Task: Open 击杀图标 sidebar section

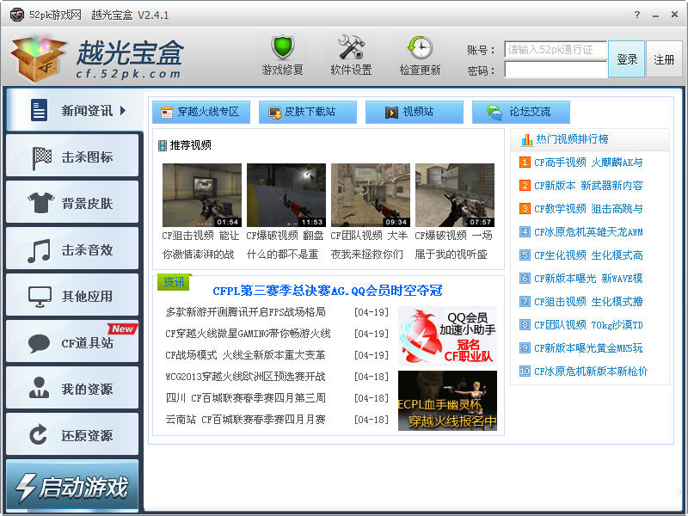Action: (72, 157)
